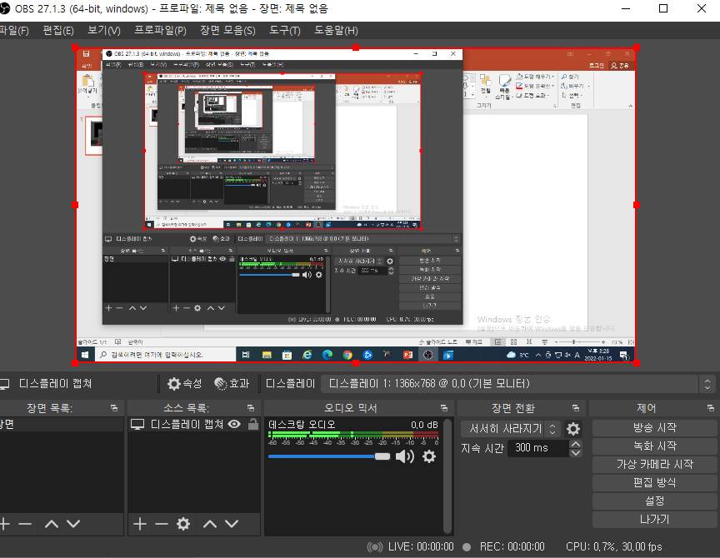Click the LIVE: 00:00:00 status text

tap(421, 546)
